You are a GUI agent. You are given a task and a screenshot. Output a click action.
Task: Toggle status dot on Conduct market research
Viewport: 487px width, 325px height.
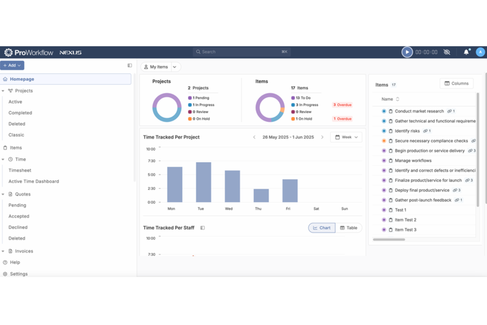(384, 111)
